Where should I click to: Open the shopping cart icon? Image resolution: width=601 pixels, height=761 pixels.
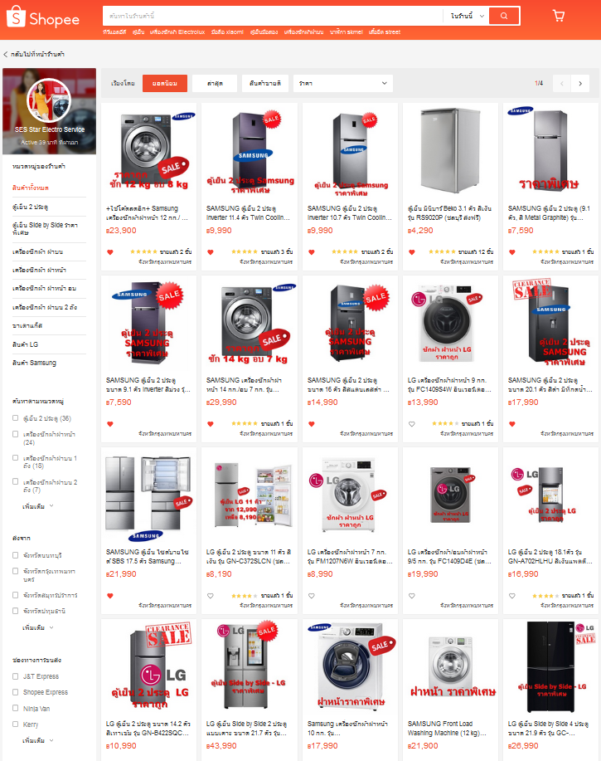pos(559,16)
